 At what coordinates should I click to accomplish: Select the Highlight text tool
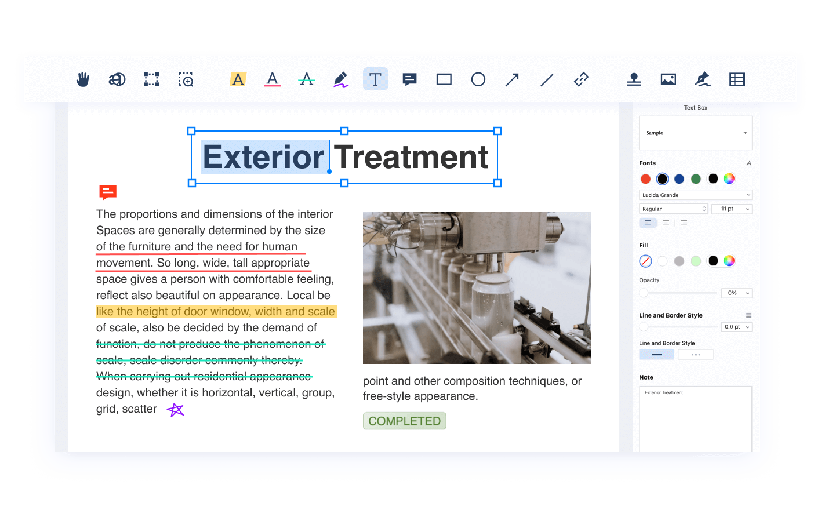(x=238, y=79)
